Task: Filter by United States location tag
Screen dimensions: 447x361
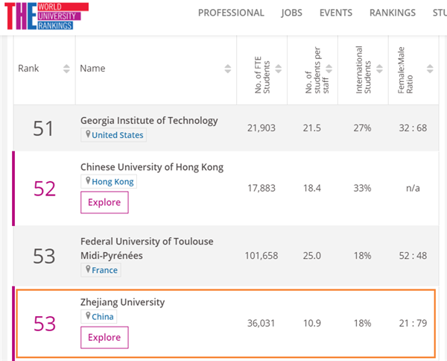Action: (117, 135)
